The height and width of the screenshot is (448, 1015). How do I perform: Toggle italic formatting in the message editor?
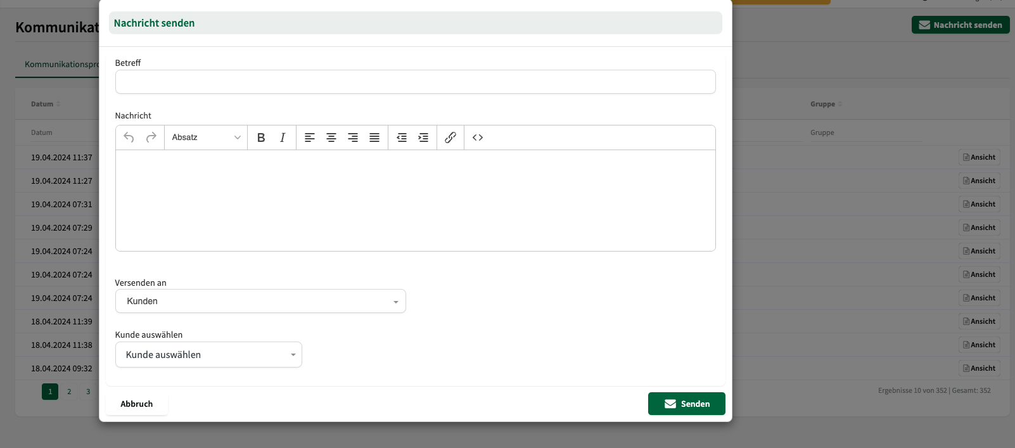tap(283, 138)
